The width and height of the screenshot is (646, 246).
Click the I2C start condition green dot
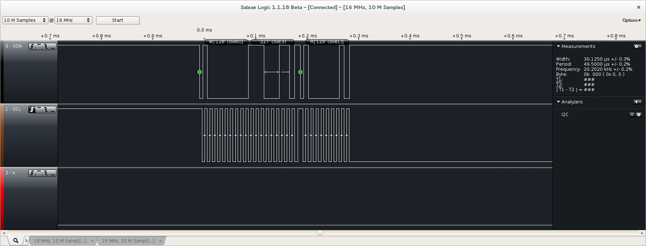(199, 72)
